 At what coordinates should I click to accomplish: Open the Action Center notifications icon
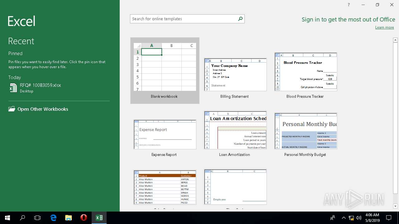click(389, 218)
